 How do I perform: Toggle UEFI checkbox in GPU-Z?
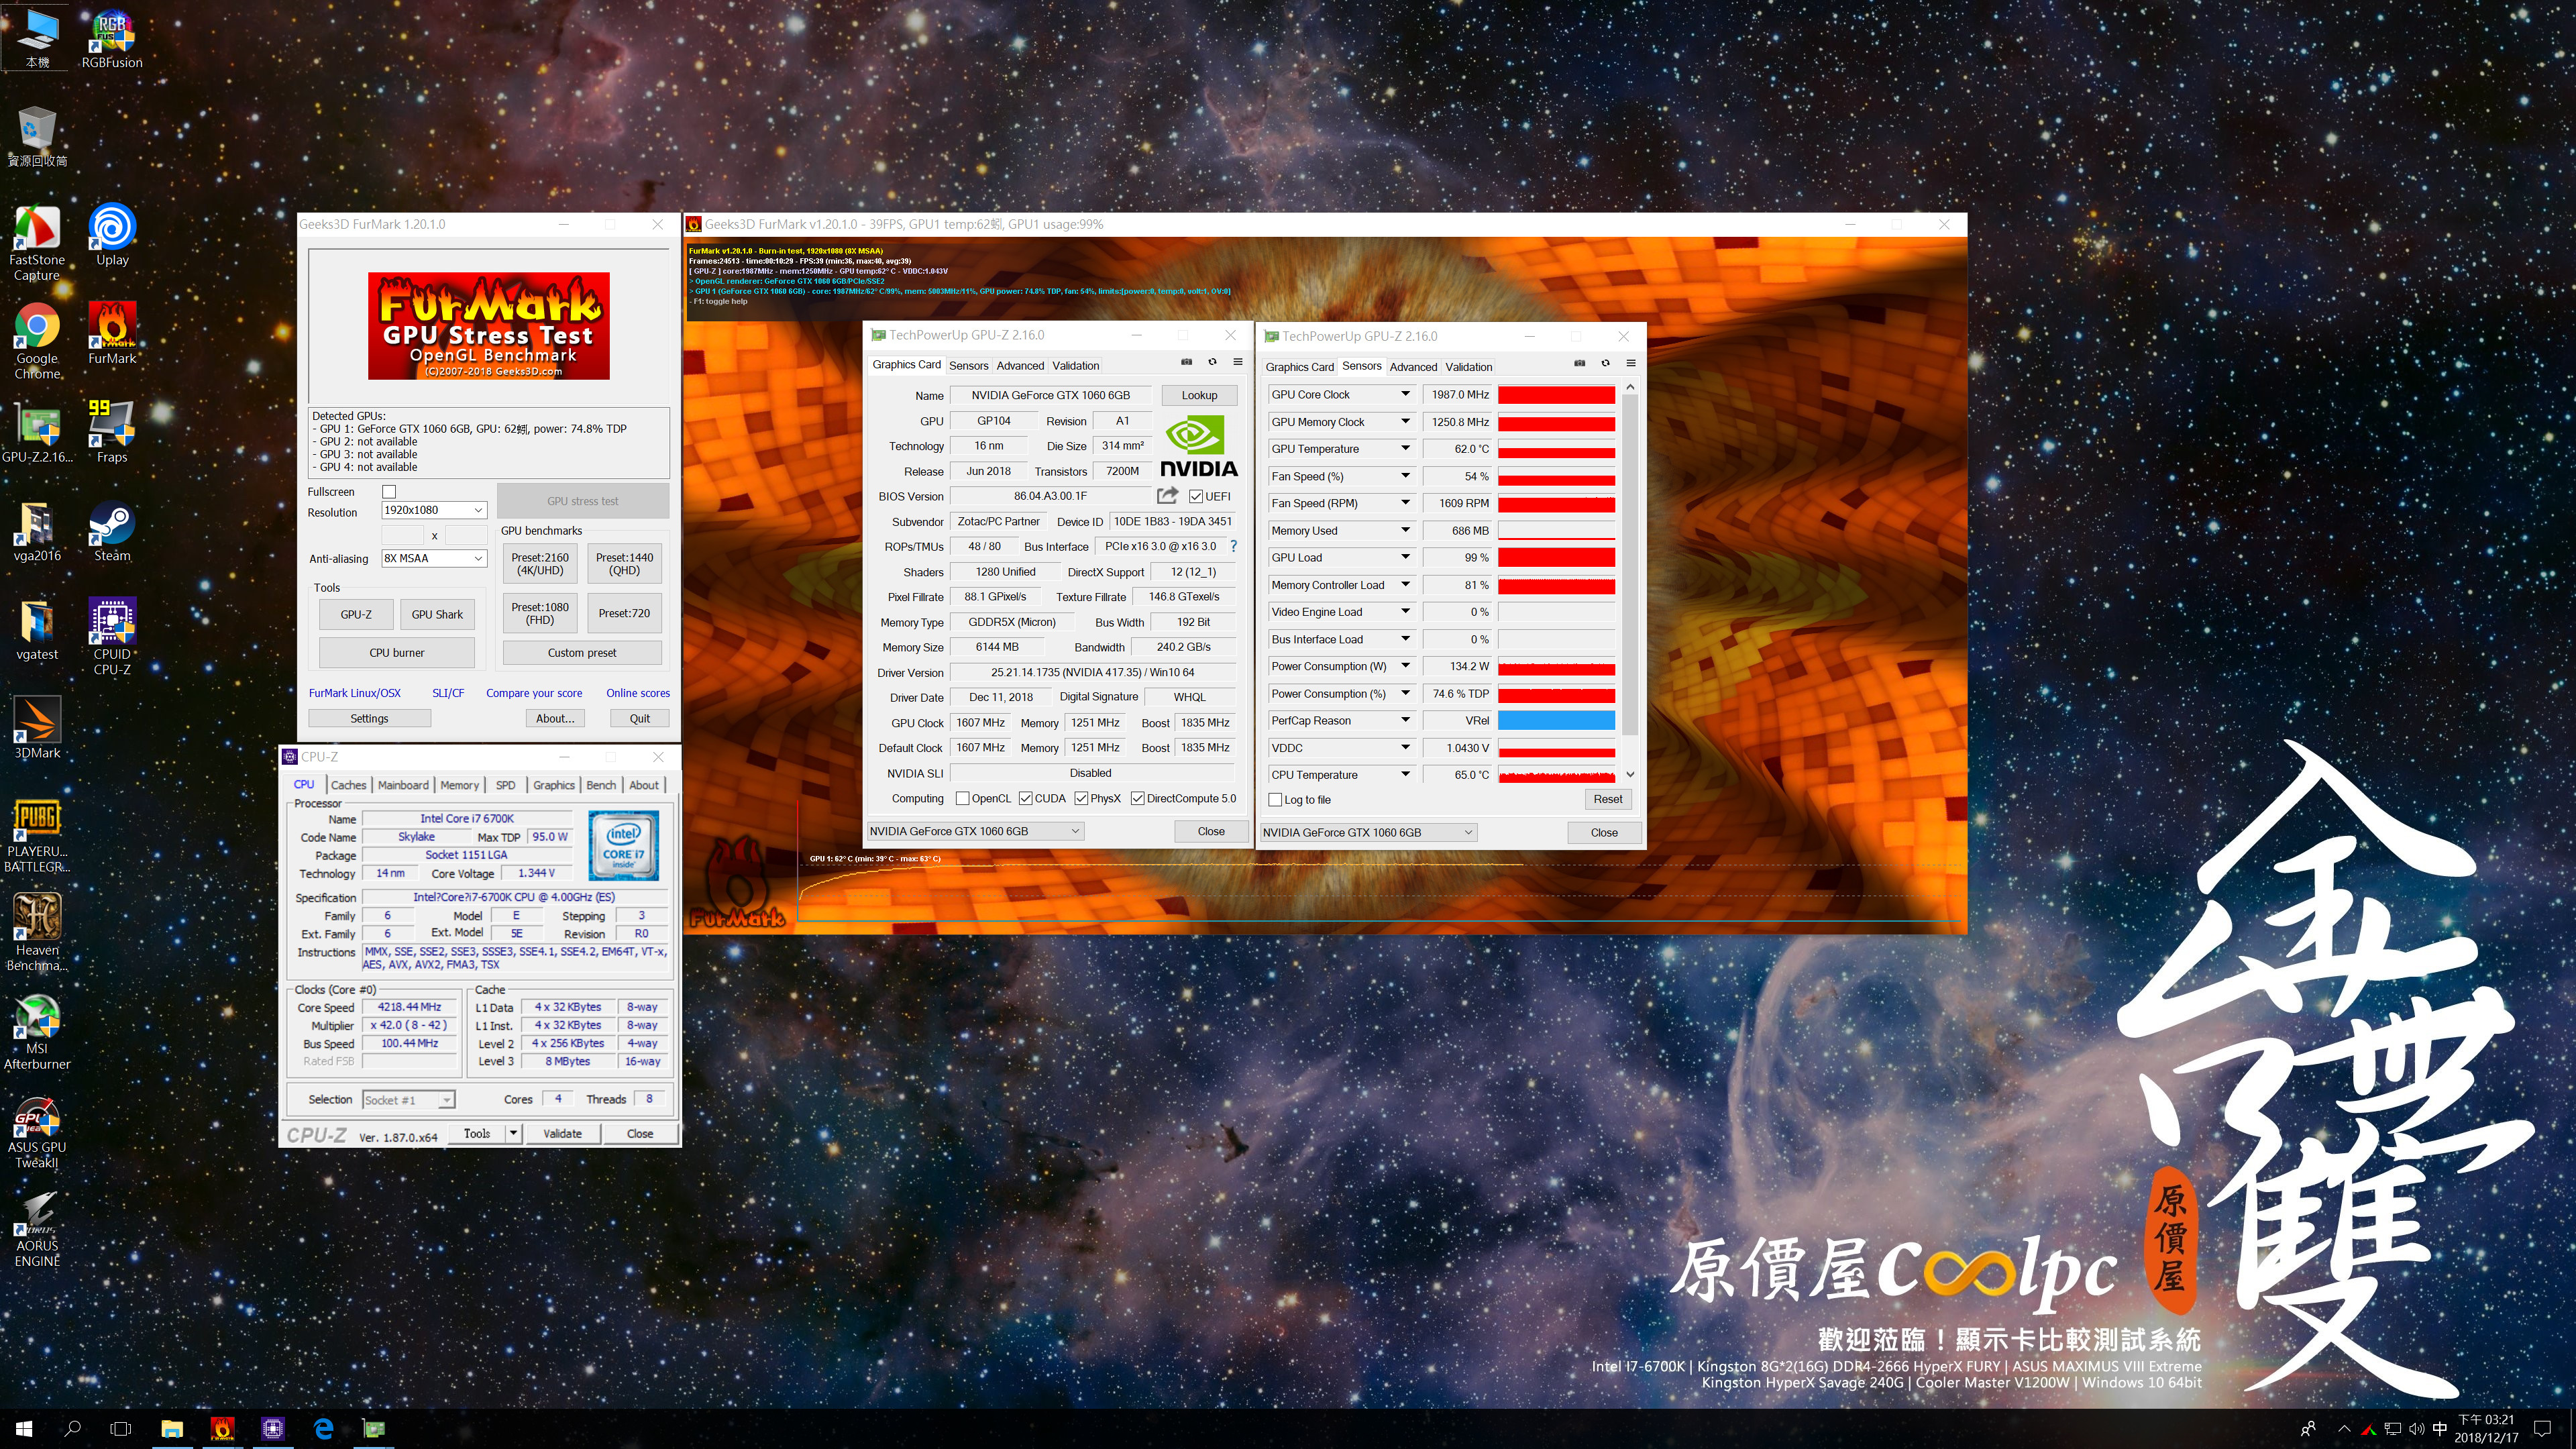tap(1196, 496)
